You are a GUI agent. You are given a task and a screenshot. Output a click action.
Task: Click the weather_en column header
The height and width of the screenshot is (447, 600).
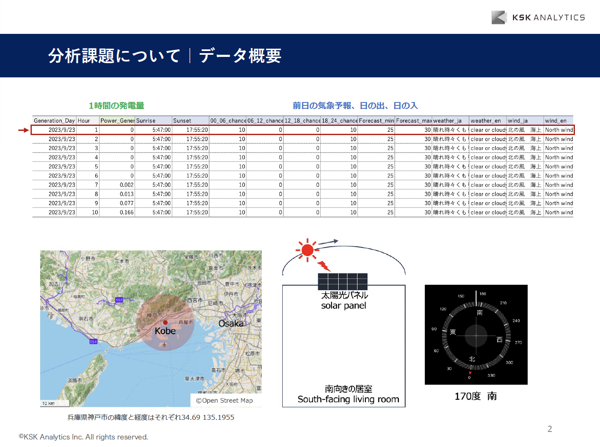coord(488,120)
